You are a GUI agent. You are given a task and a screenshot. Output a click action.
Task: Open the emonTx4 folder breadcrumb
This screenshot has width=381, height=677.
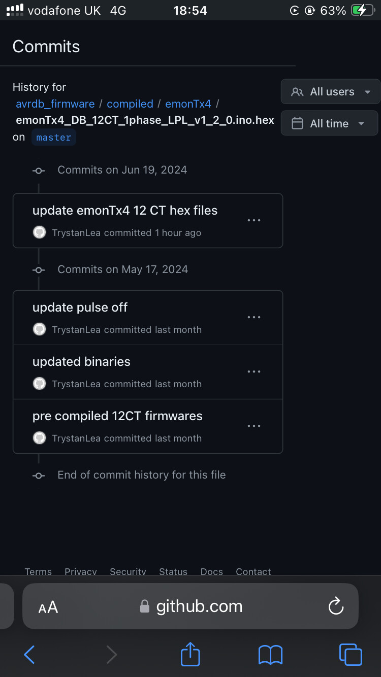188,104
